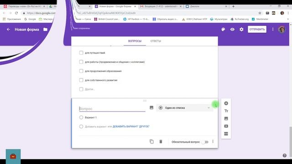Open the "Один из списка" question type dropdown

point(184,108)
